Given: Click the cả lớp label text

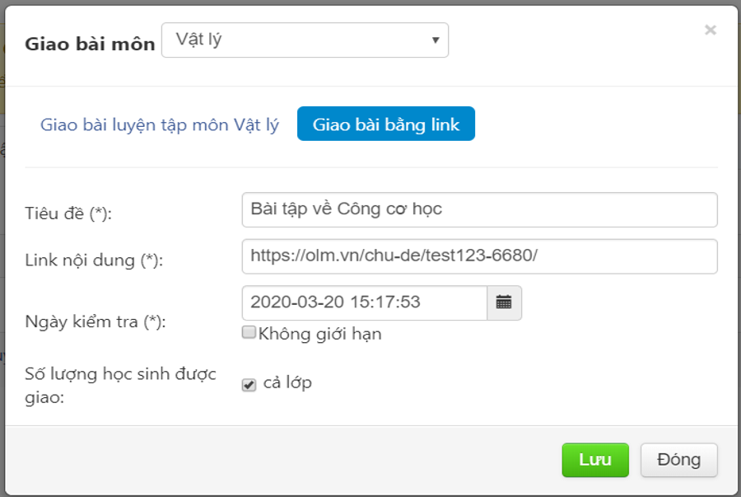Looking at the screenshot, I should click(287, 383).
